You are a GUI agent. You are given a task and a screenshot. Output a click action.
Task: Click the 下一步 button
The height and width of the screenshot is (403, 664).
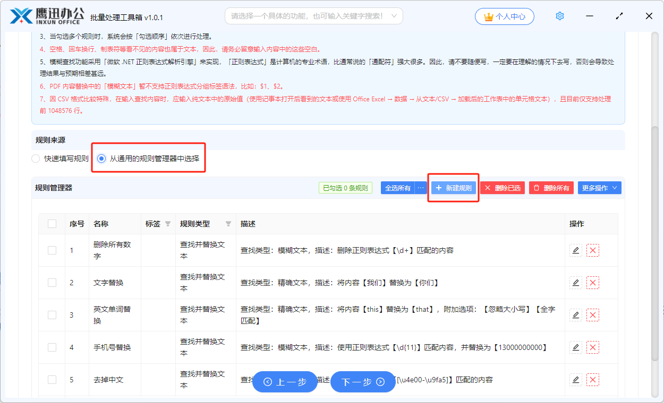363,382
